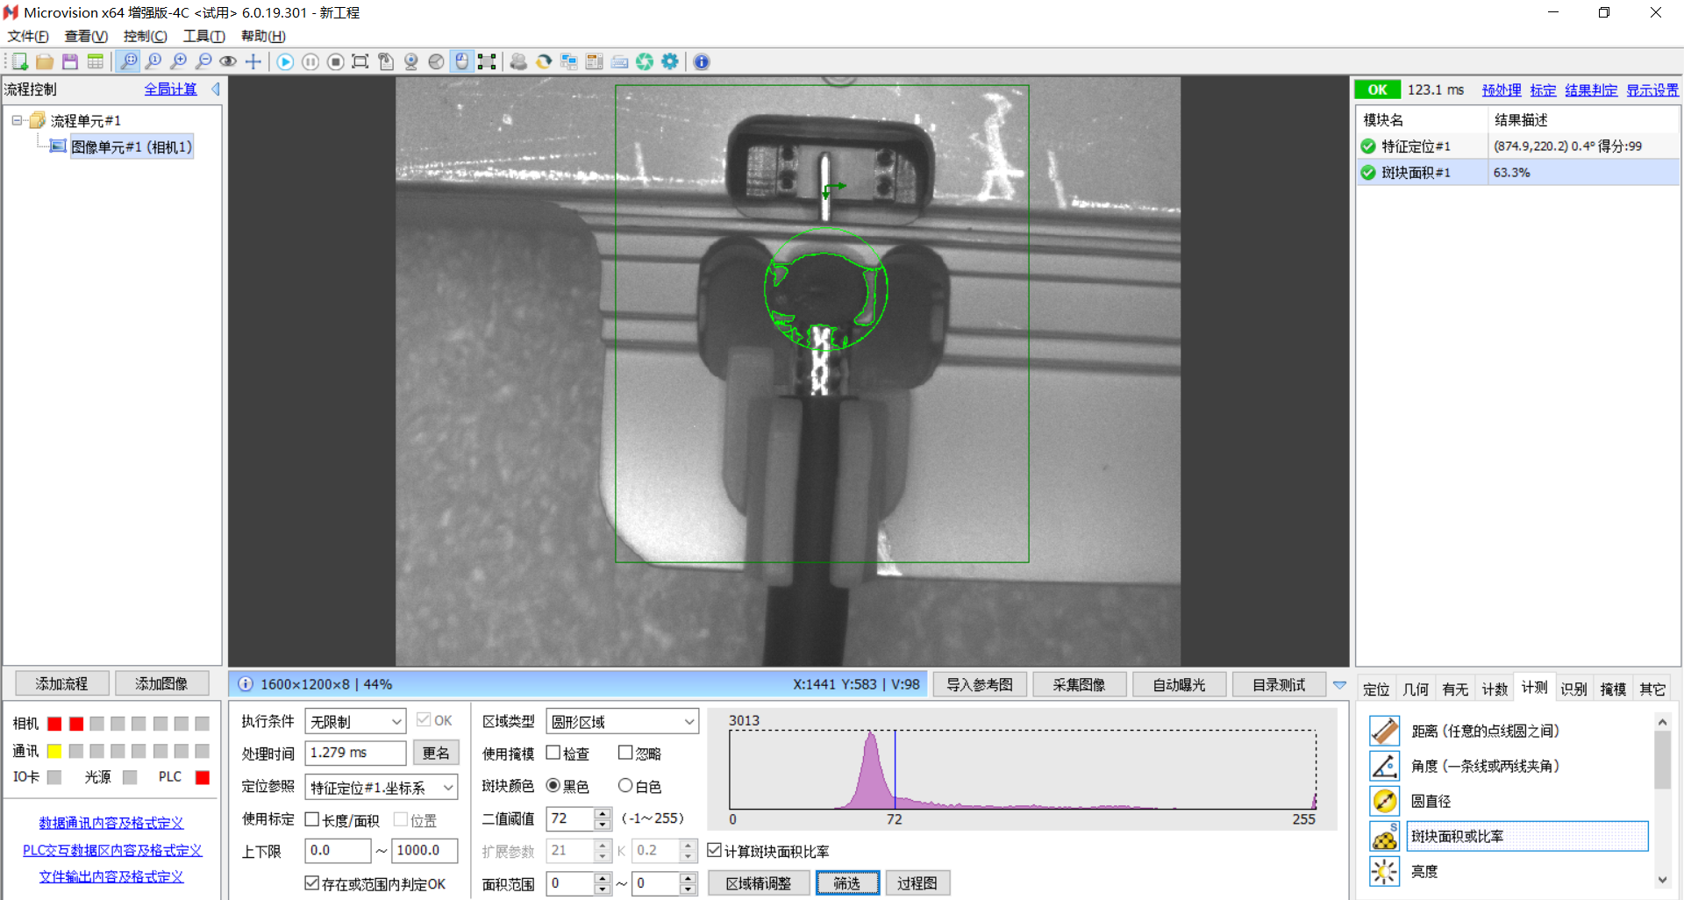This screenshot has width=1684, height=900.
Task: Click the 筛选 button
Action: pyautogui.click(x=847, y=882)
